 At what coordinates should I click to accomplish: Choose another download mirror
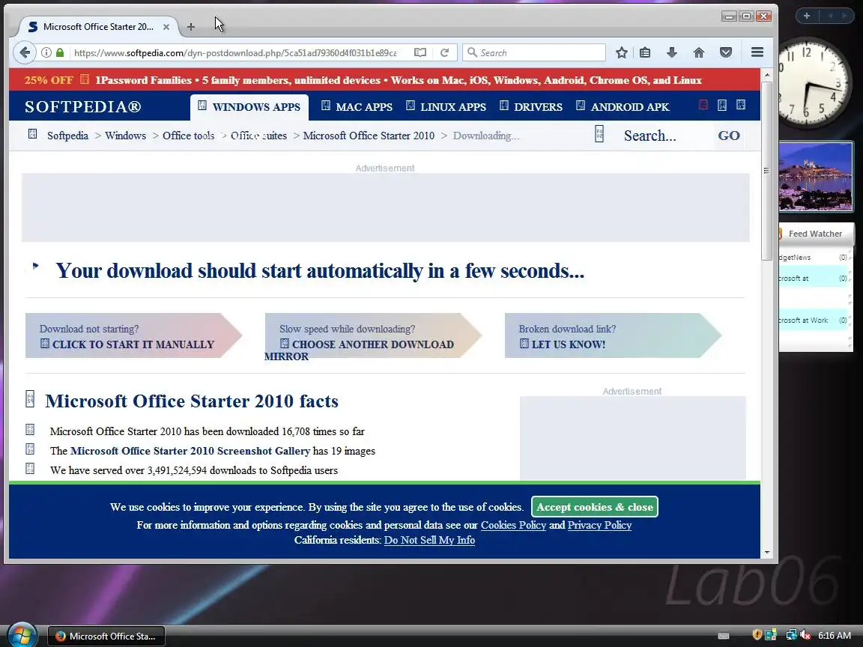tap(372, 335)
